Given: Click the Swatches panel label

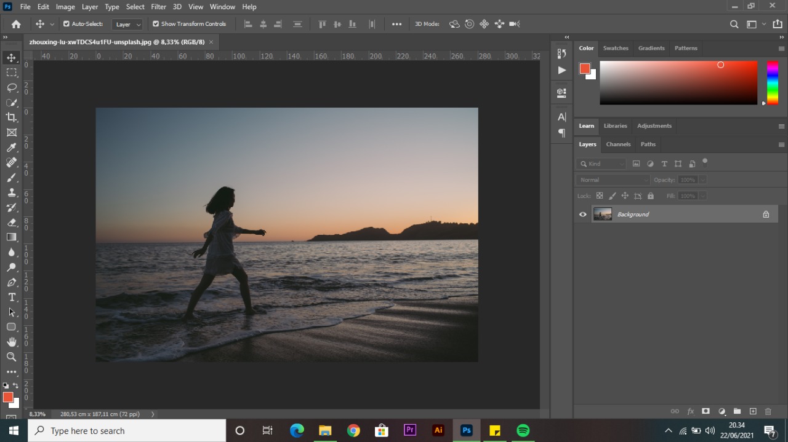Looking at the screenshot, I should 616,48.
